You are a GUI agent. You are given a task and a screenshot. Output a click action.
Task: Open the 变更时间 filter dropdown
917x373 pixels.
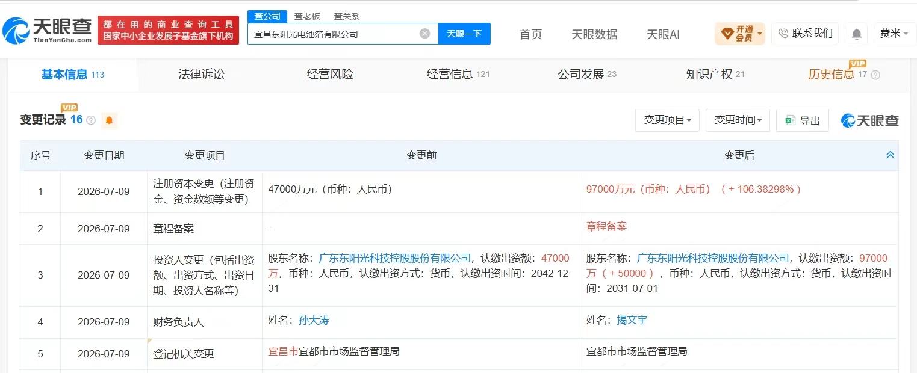738,120
